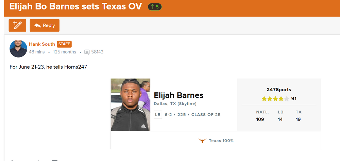Click the Texas 100% prediction text
This screenshot has width=340, height=161.
click(x=221, y=141)
